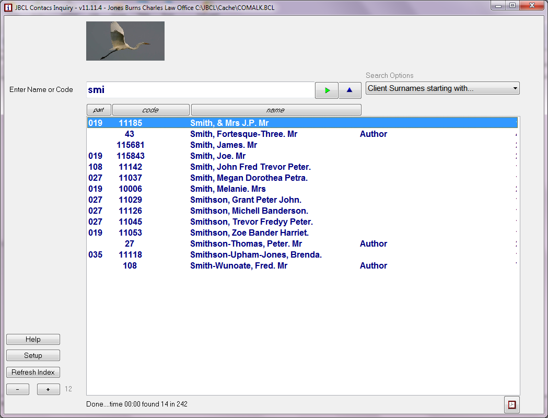Open the Help button

[33, 340]
